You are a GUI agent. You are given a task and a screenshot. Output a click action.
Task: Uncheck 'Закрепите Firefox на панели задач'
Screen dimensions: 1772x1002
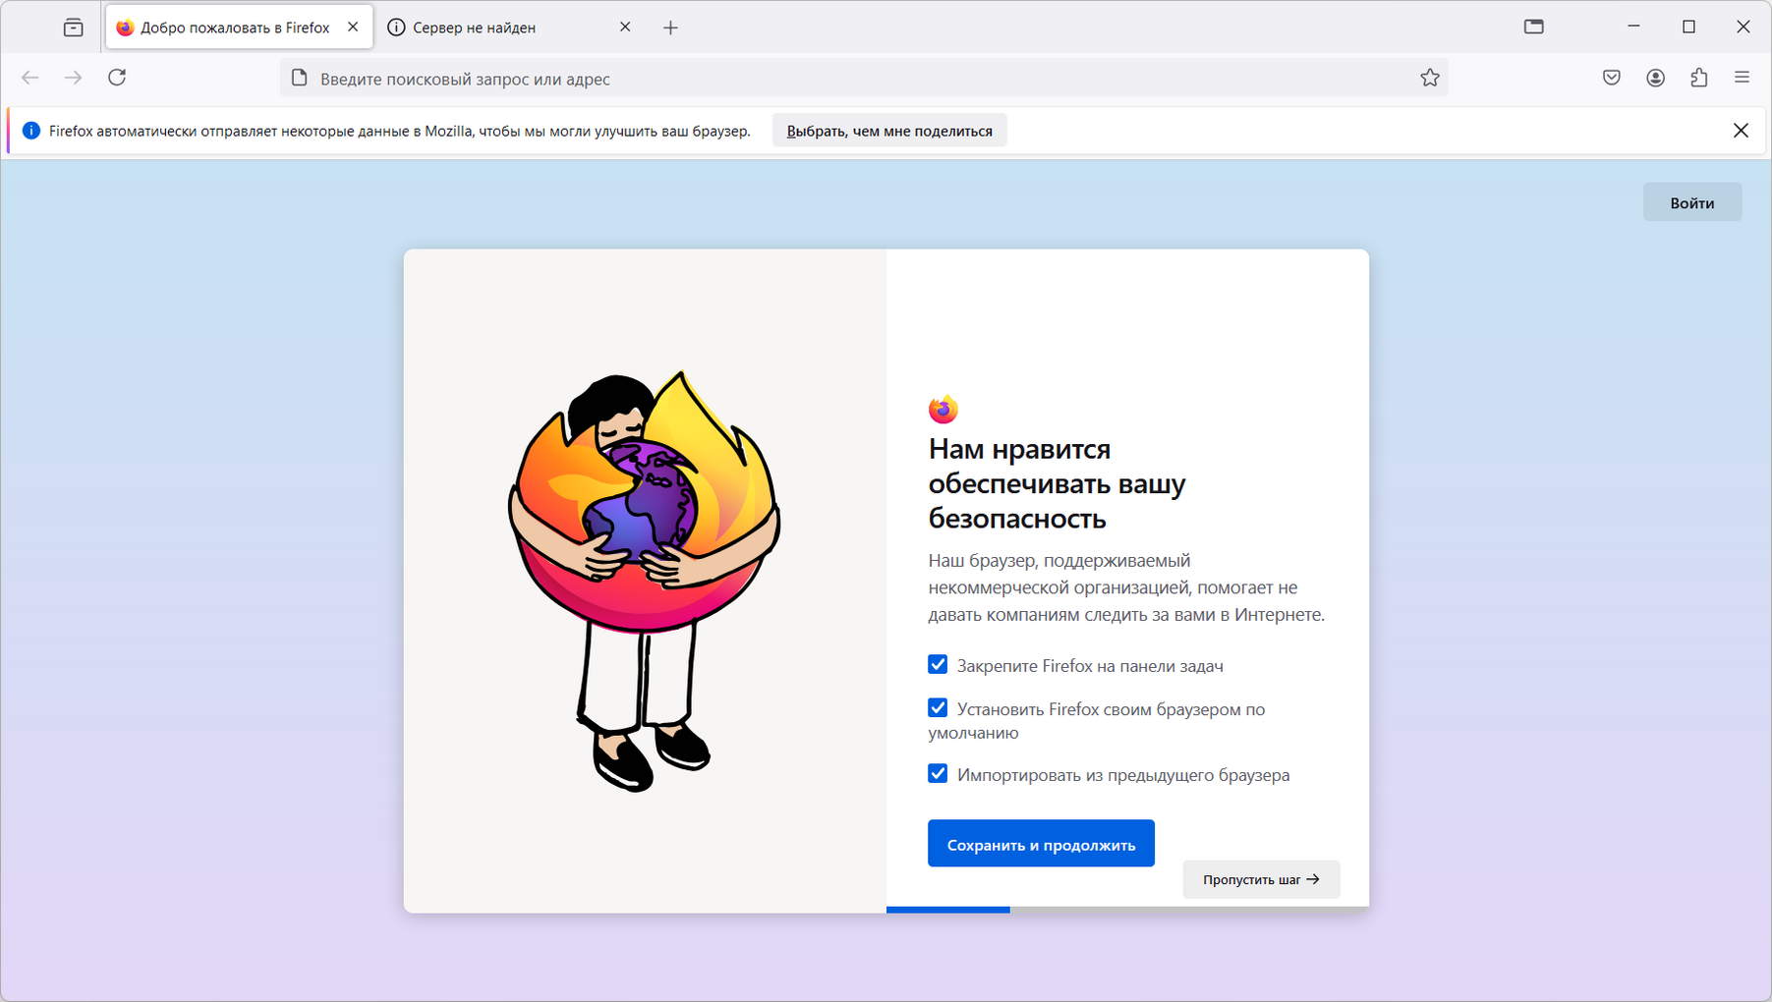click(x=938, y=665)
